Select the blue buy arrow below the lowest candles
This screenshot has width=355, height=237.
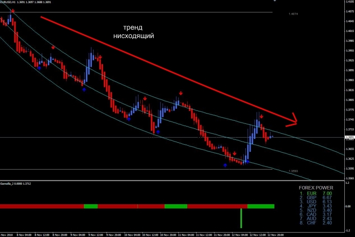point(225,165)
